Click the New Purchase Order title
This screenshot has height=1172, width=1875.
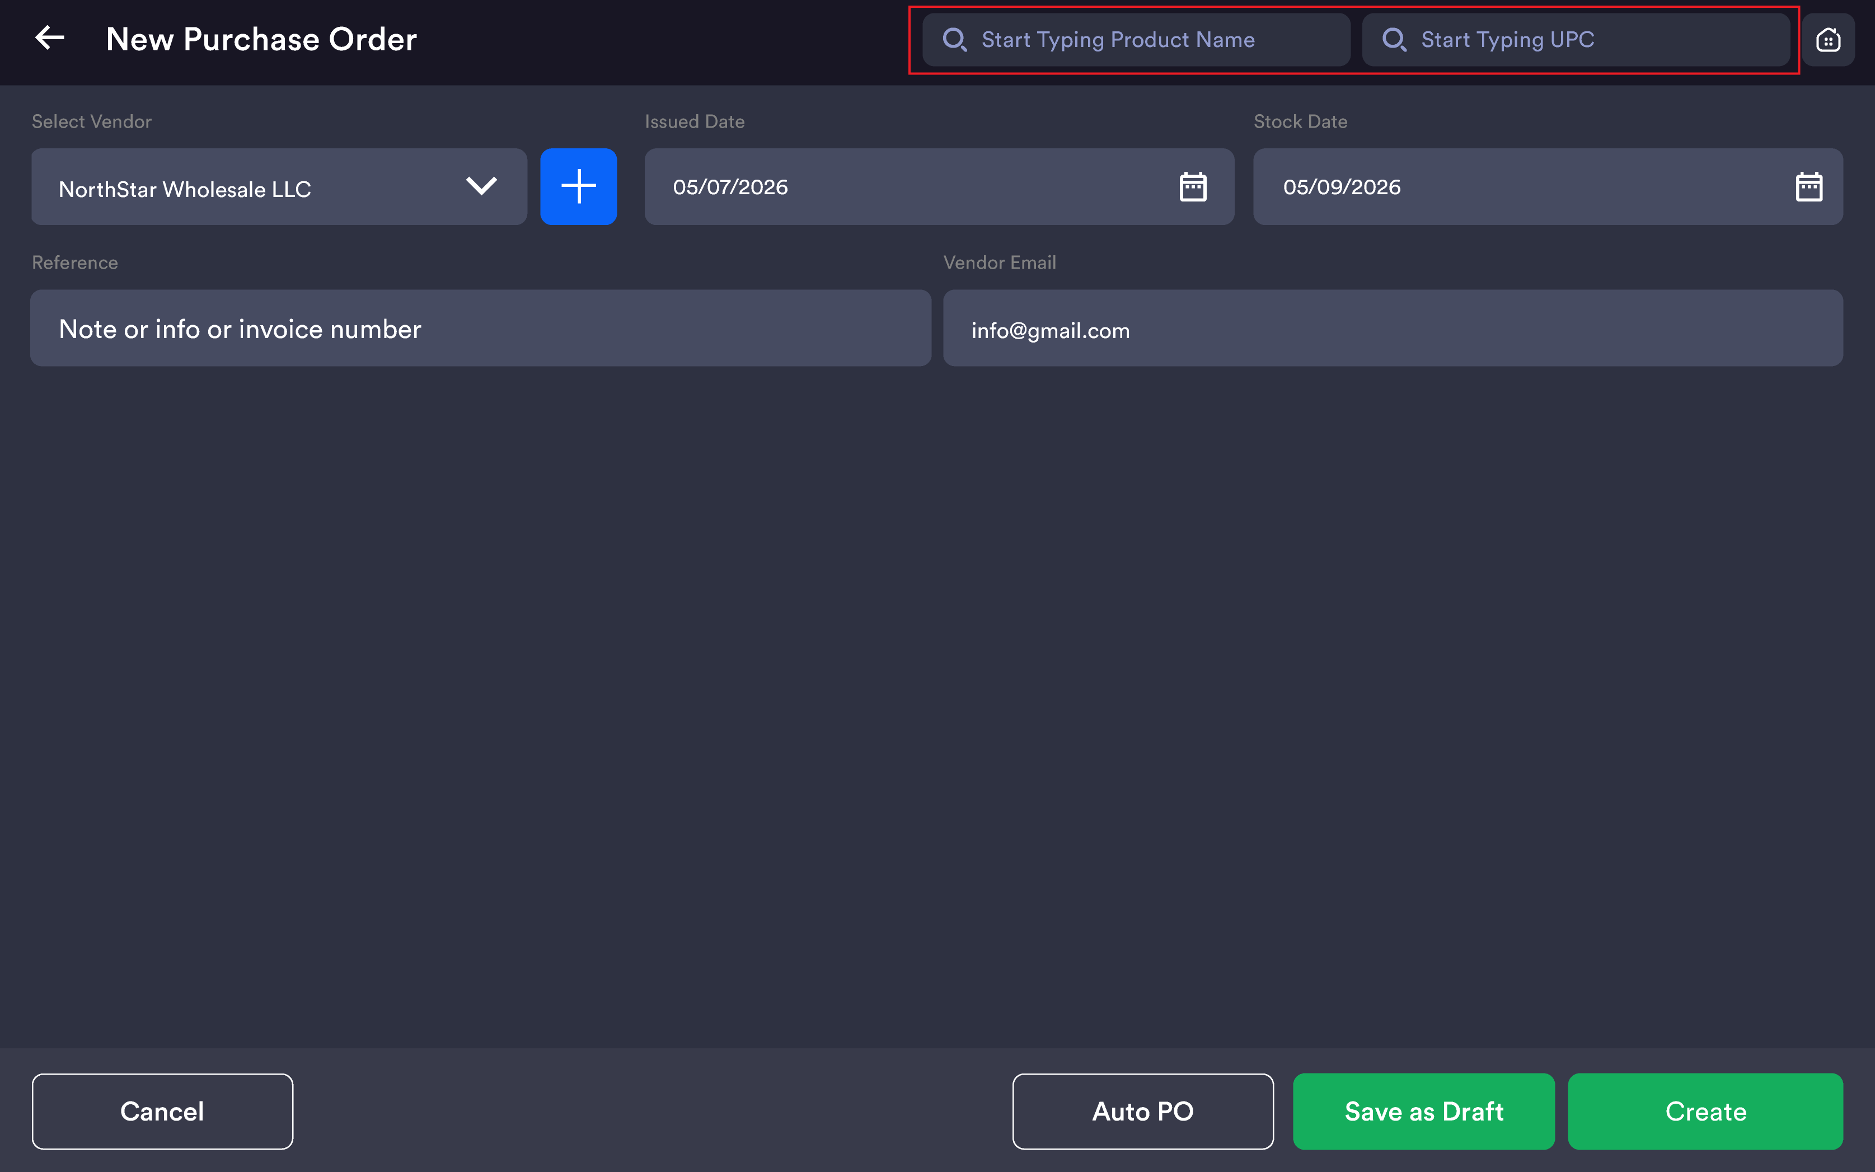click(261, 40)
